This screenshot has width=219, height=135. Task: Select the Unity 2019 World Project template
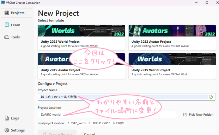[x=172, y=66]
